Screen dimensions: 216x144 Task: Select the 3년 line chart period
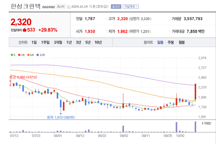[x=78, y=42]
